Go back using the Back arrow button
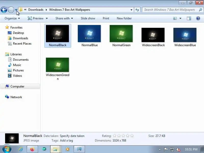The width and height of the screenshot is (204, 153). [x=4, y=10]
